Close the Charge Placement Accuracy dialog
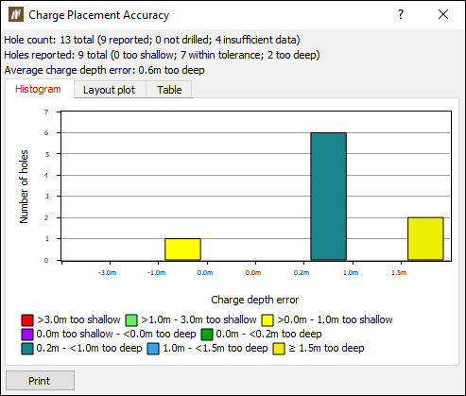The width and height of the screenshot is (466, 396). (443, 14)
